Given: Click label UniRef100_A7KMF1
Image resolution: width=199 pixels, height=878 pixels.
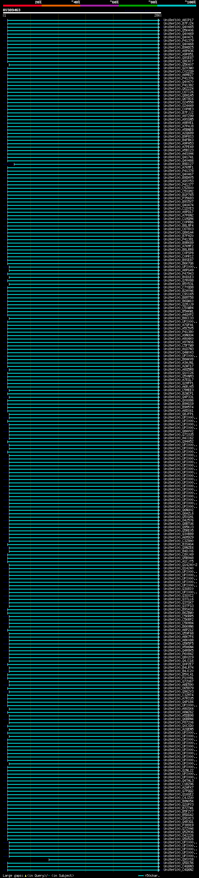Looking at the screenshot, I should pos(178,167).
